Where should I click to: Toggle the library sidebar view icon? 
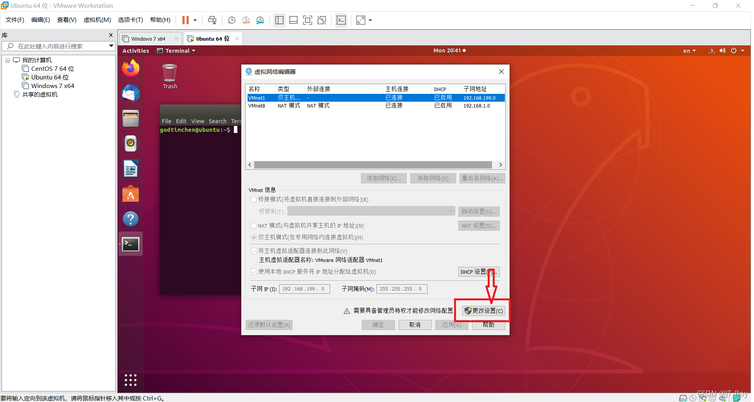click(x=279, y=20)
